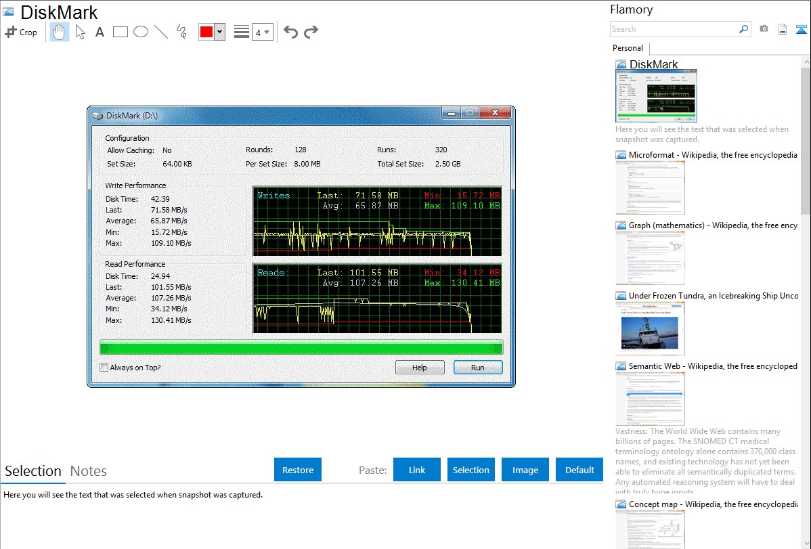This screenshot has height=549, width=811.
Task: Click the Restore button
Action: (x=298, y=470)
